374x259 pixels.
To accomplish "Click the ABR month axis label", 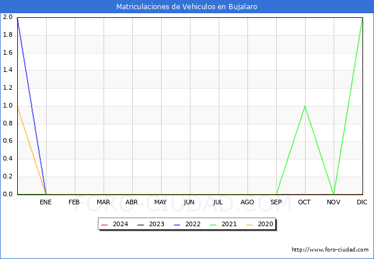I will point(132,202).
